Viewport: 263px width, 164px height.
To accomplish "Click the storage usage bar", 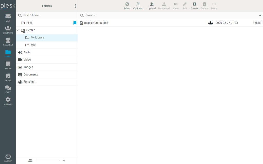I will [48, 160].
